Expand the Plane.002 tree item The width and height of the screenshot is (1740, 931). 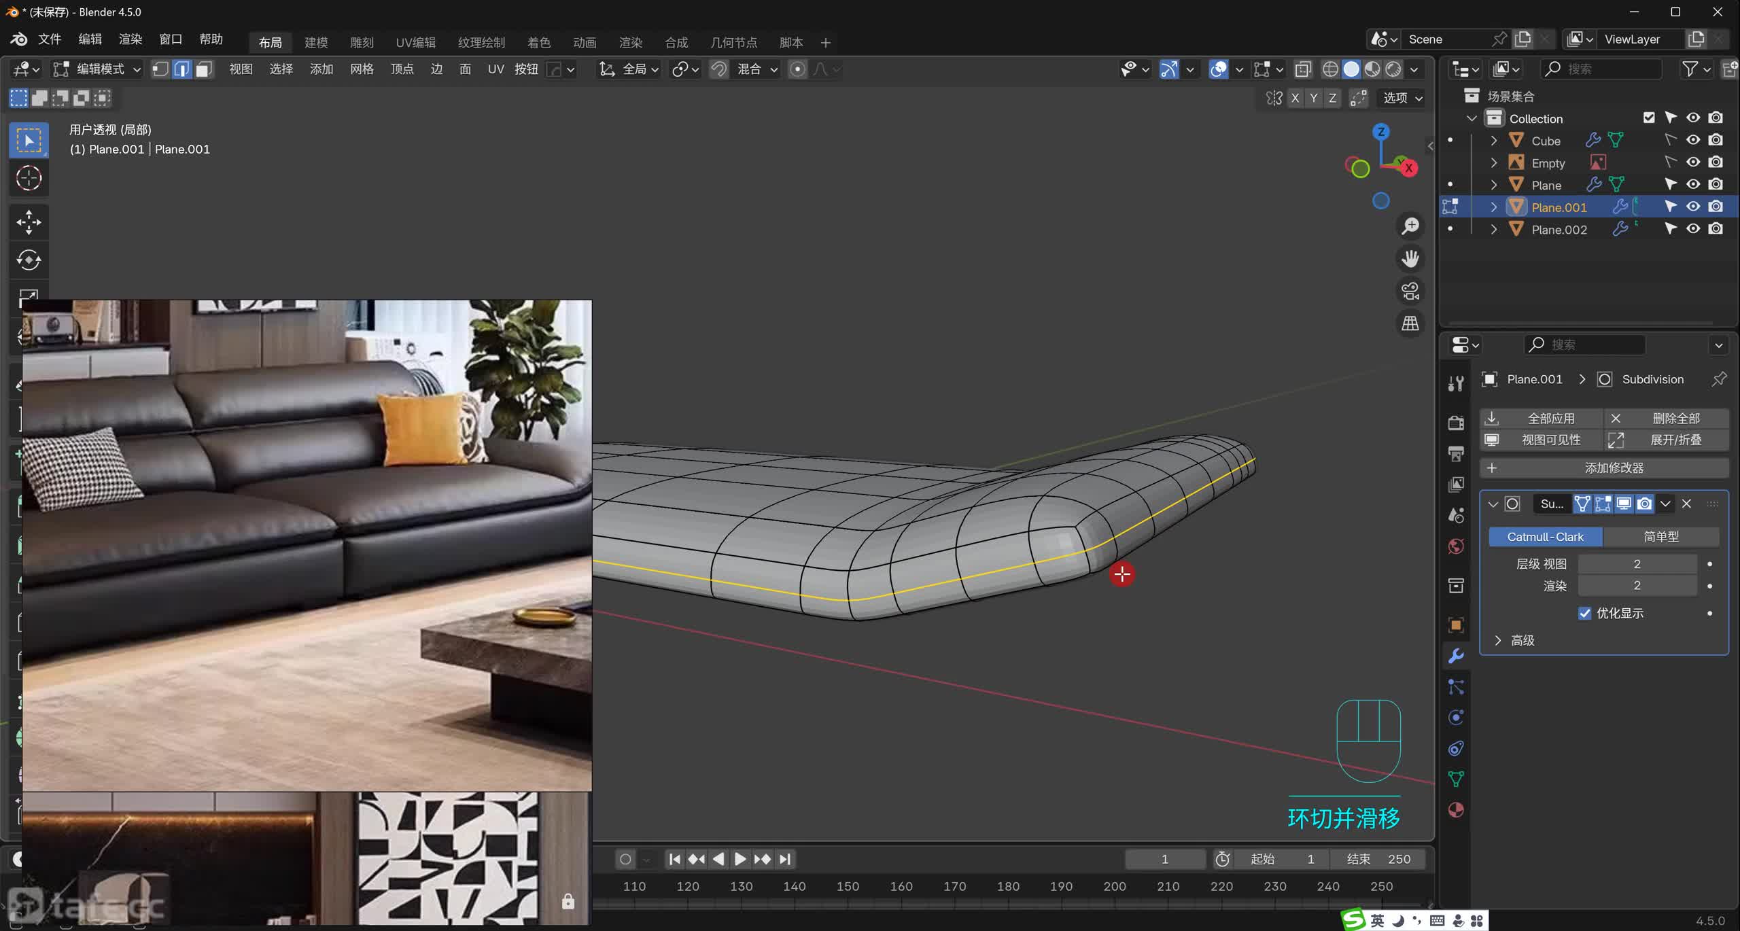click(1493, 230)
